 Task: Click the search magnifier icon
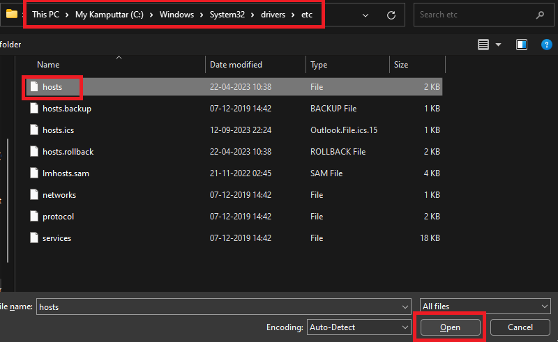pyautogui.click(x=540, y=15)
